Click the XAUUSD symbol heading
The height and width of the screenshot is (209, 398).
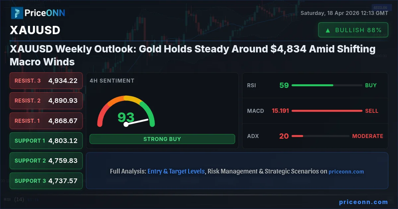pos(35,30)
